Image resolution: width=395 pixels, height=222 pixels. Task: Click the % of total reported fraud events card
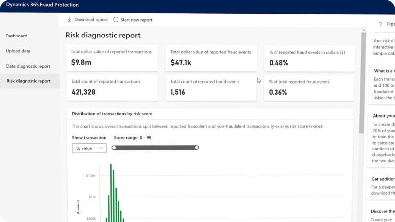(309, 88)
